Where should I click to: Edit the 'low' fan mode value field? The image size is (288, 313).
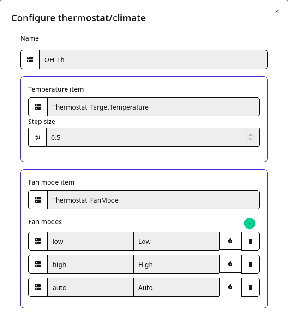click(90, 241)
